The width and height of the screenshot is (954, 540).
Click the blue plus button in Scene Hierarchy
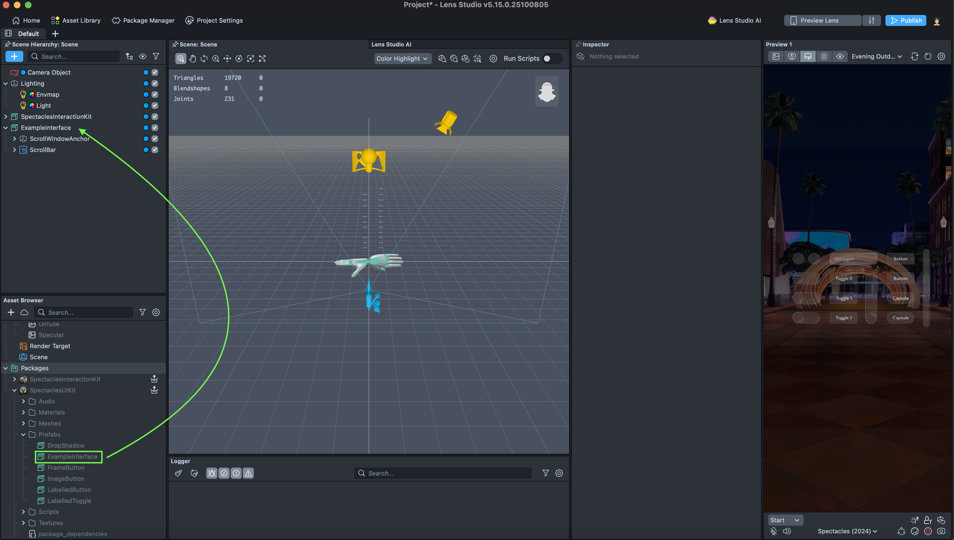(14, 56)
